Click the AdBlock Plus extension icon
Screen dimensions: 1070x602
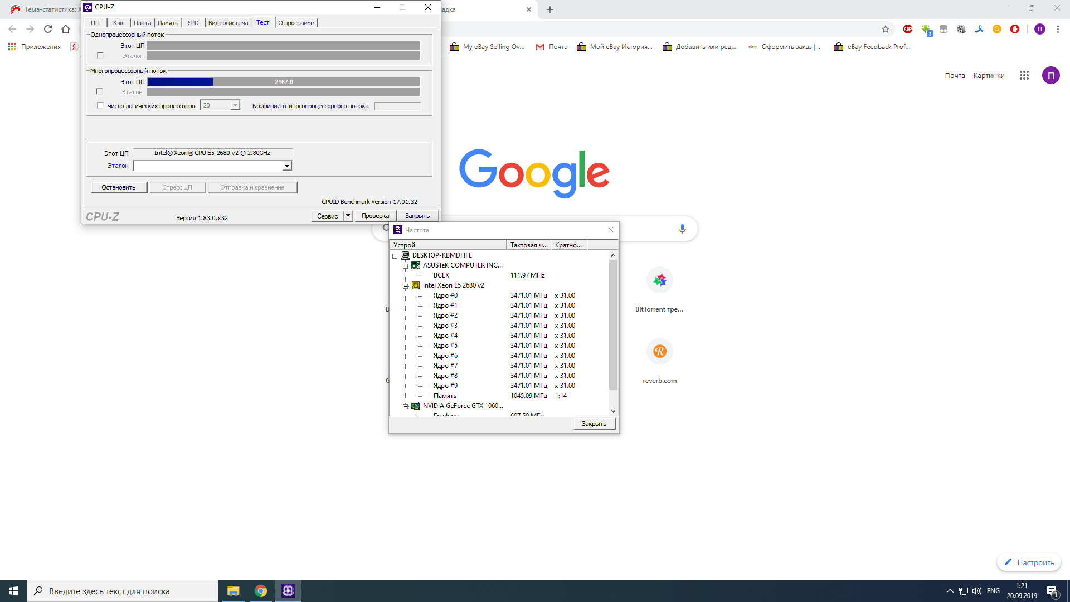(908, 29)
